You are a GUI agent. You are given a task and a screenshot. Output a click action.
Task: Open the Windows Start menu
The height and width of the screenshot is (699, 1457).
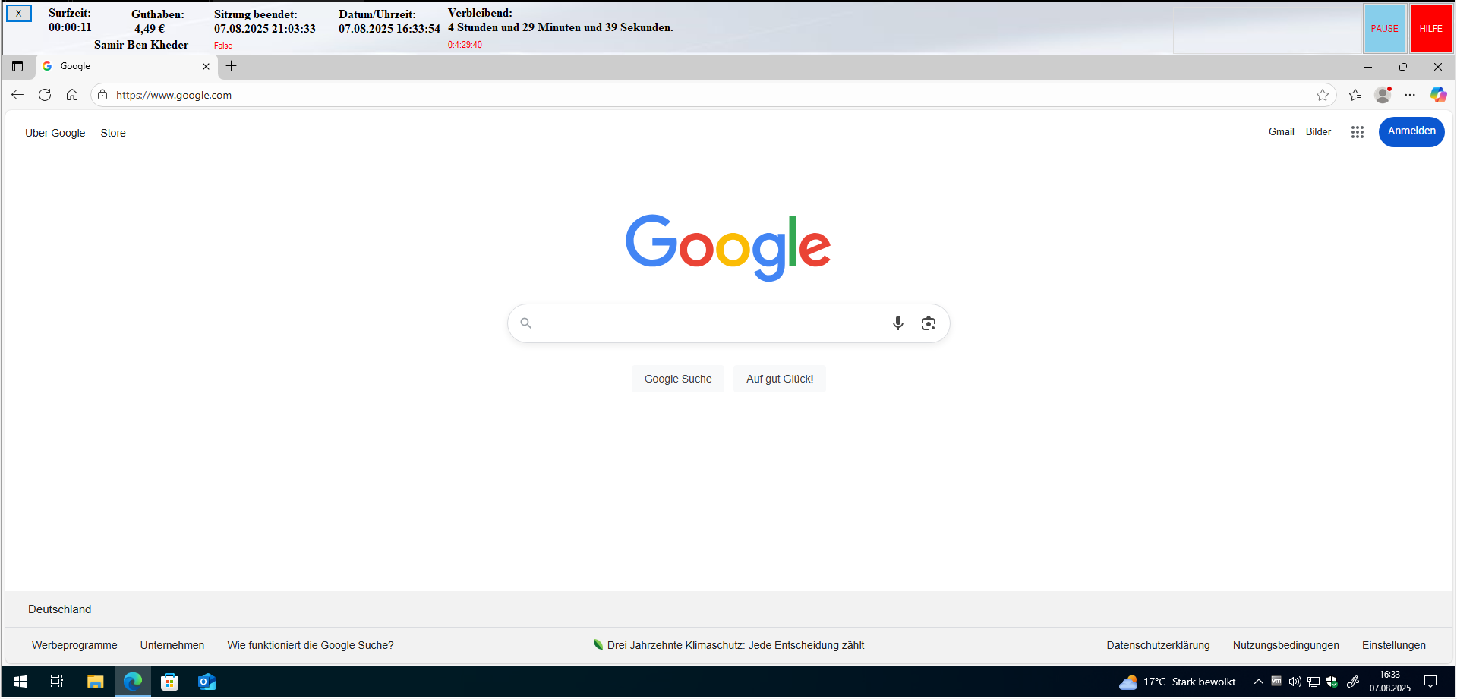pos(20,682)
